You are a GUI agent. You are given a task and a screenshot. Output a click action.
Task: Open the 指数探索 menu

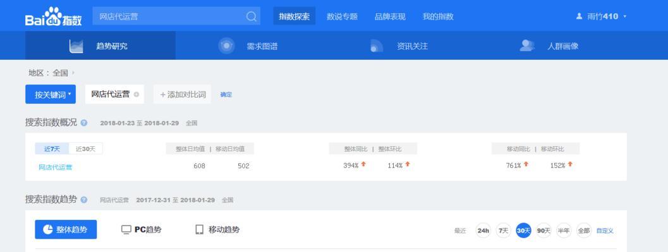pyautogui.click(x=294, y=16)
